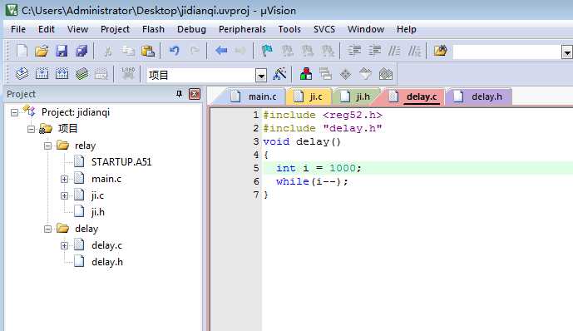The width and height of the screenshot is (573, 331).
Task: Open Manage Project Items with colored blocks icon
Action: (306, 74)
